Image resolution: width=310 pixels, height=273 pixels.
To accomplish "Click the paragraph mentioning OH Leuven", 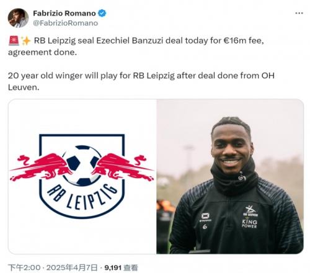I will tap(141, 81).
